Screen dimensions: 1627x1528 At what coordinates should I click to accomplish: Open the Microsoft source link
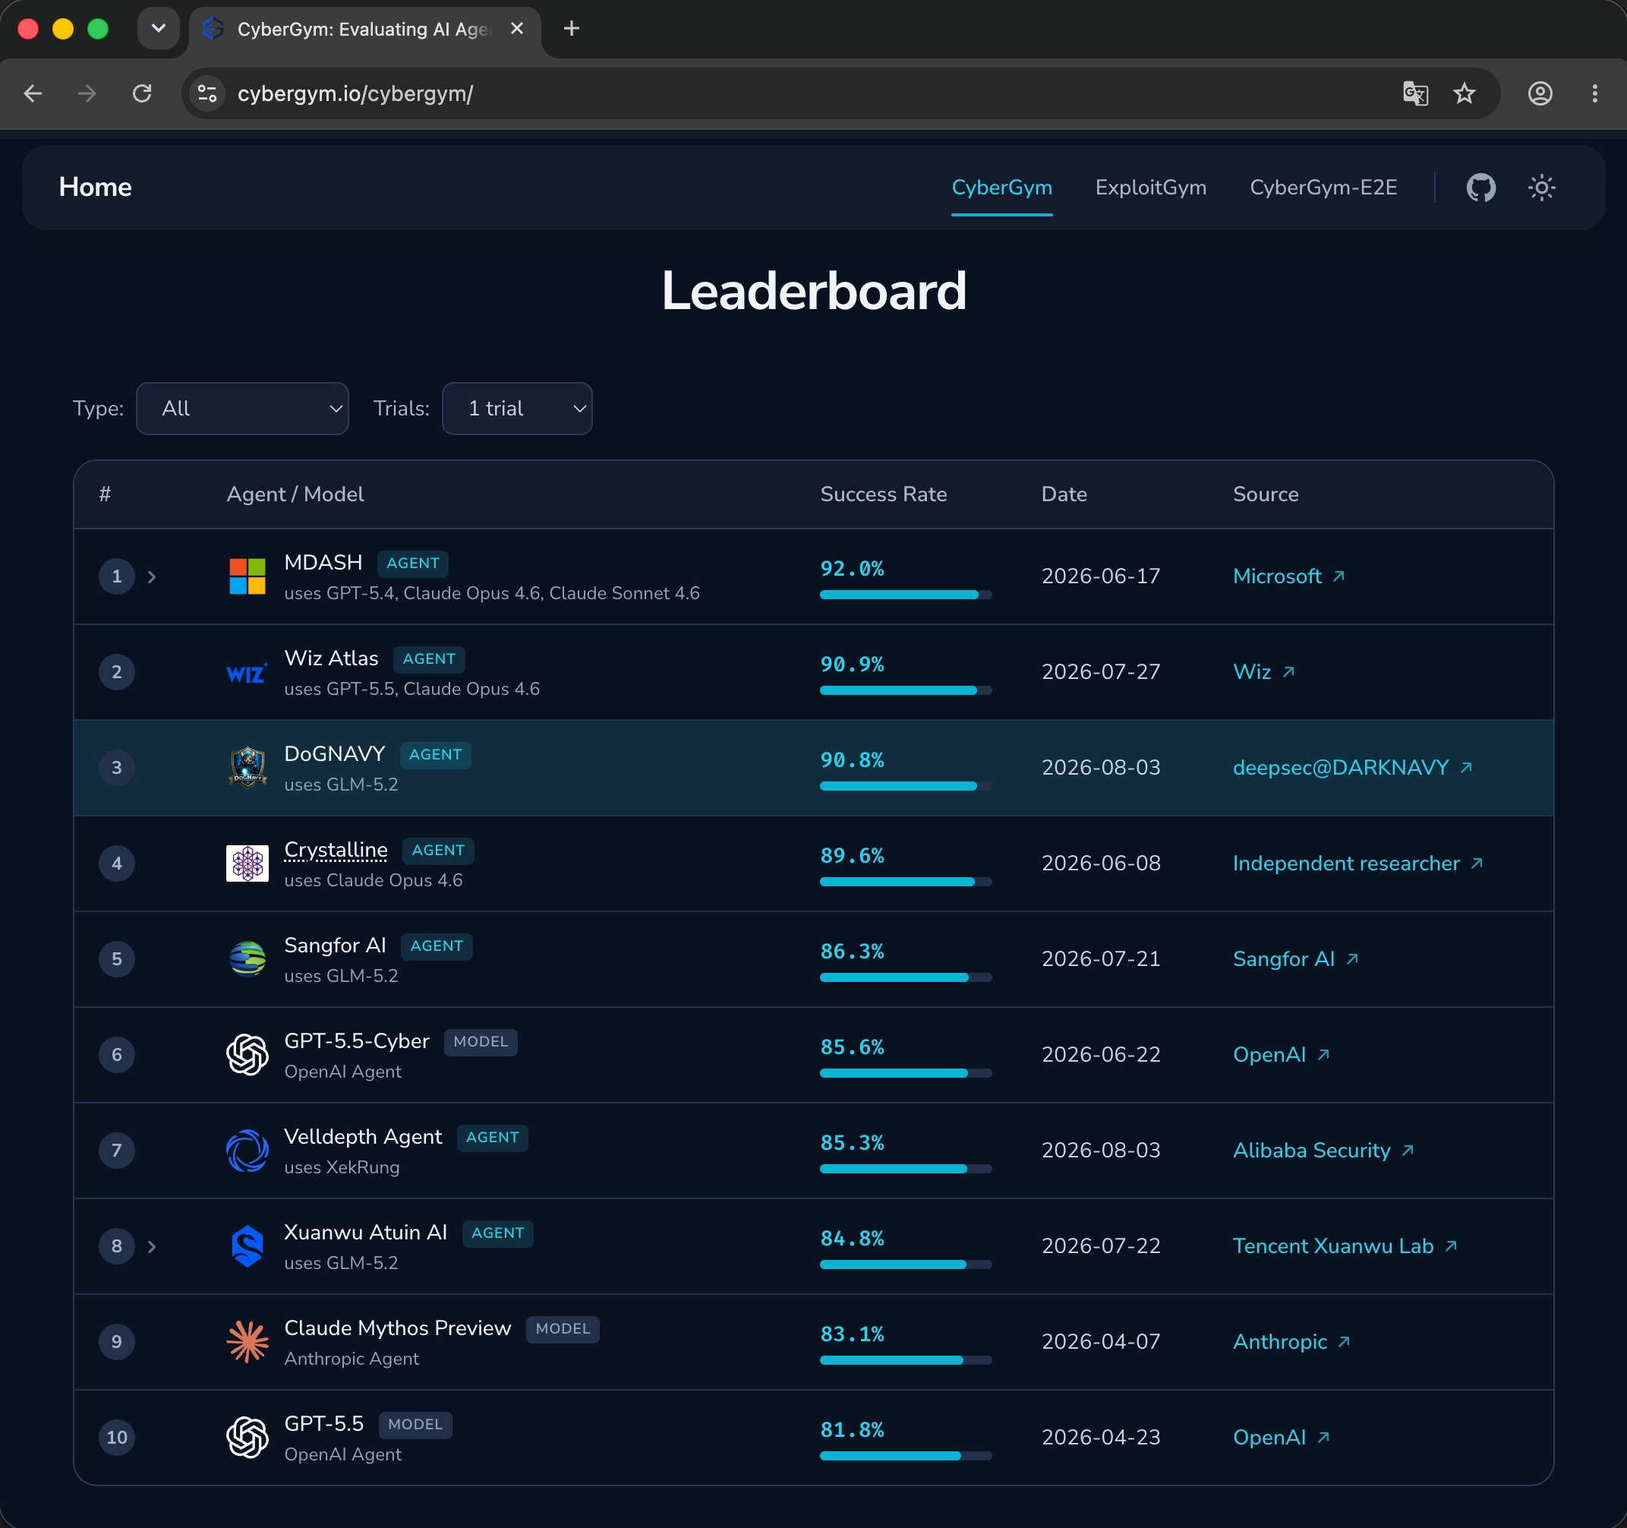1289,576
